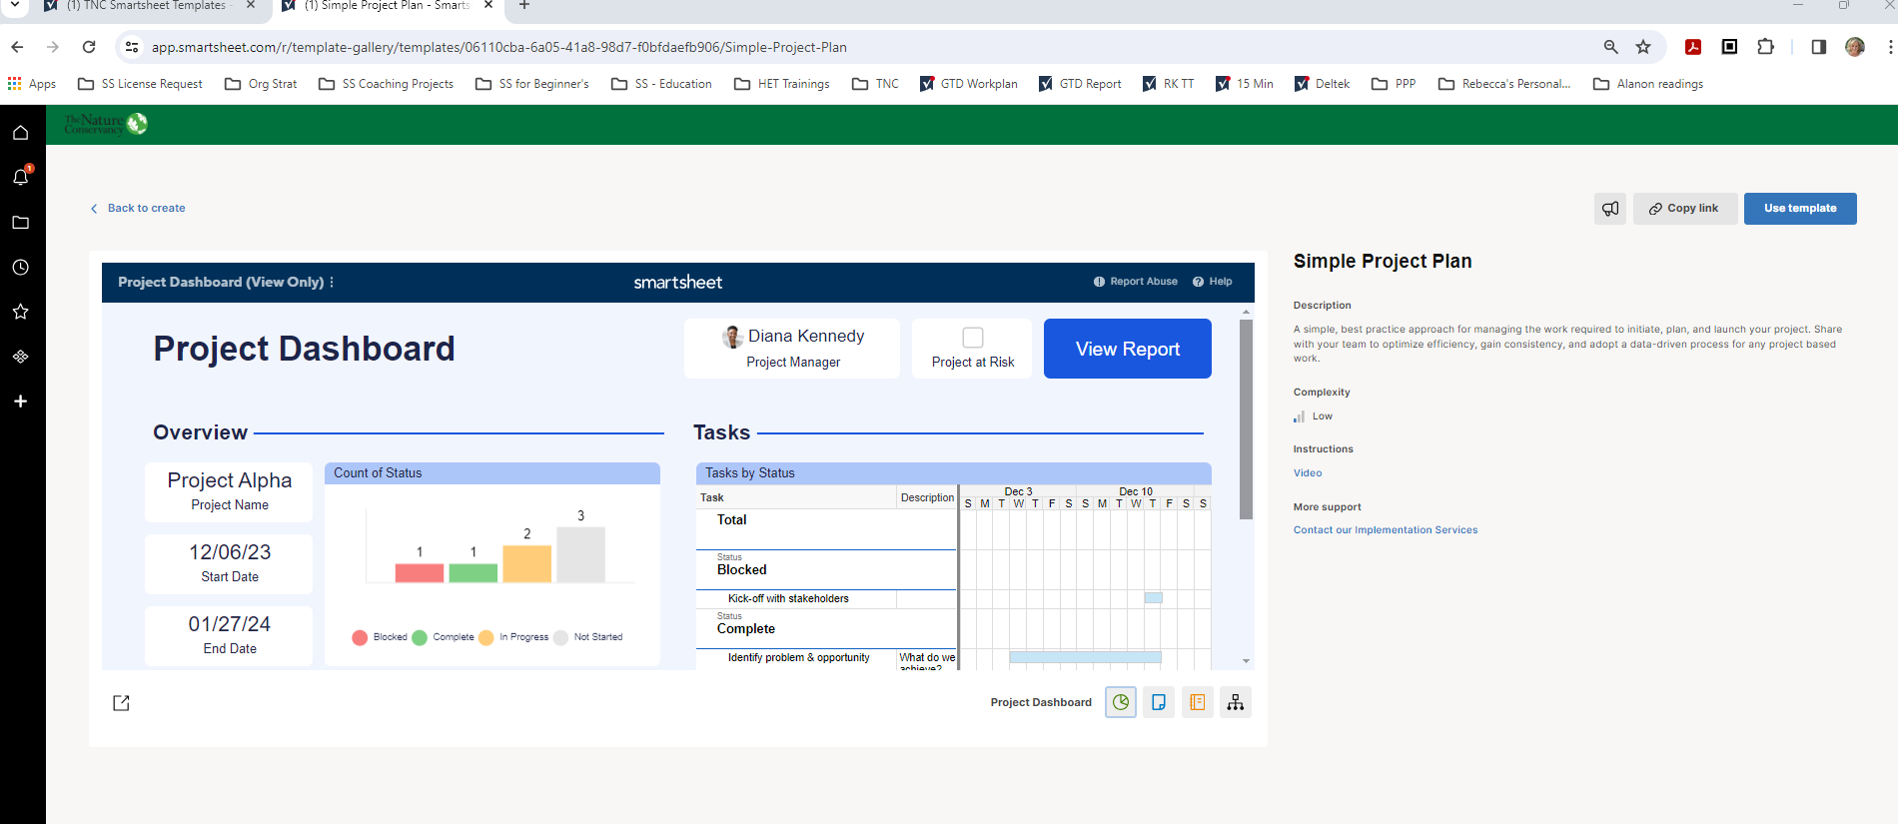Open SS for Beginner's bookmark folder

coord(532,84)
